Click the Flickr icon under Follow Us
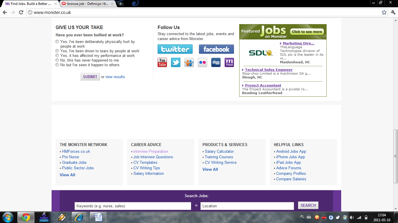 [202, 62]
